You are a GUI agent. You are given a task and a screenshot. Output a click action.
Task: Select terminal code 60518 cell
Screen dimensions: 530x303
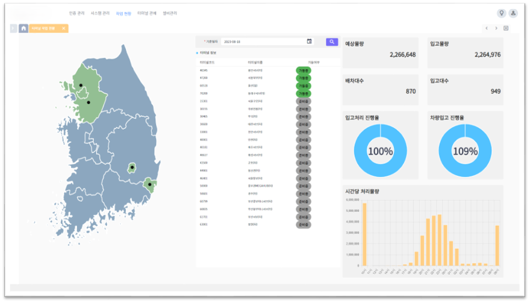coord(204,86)
